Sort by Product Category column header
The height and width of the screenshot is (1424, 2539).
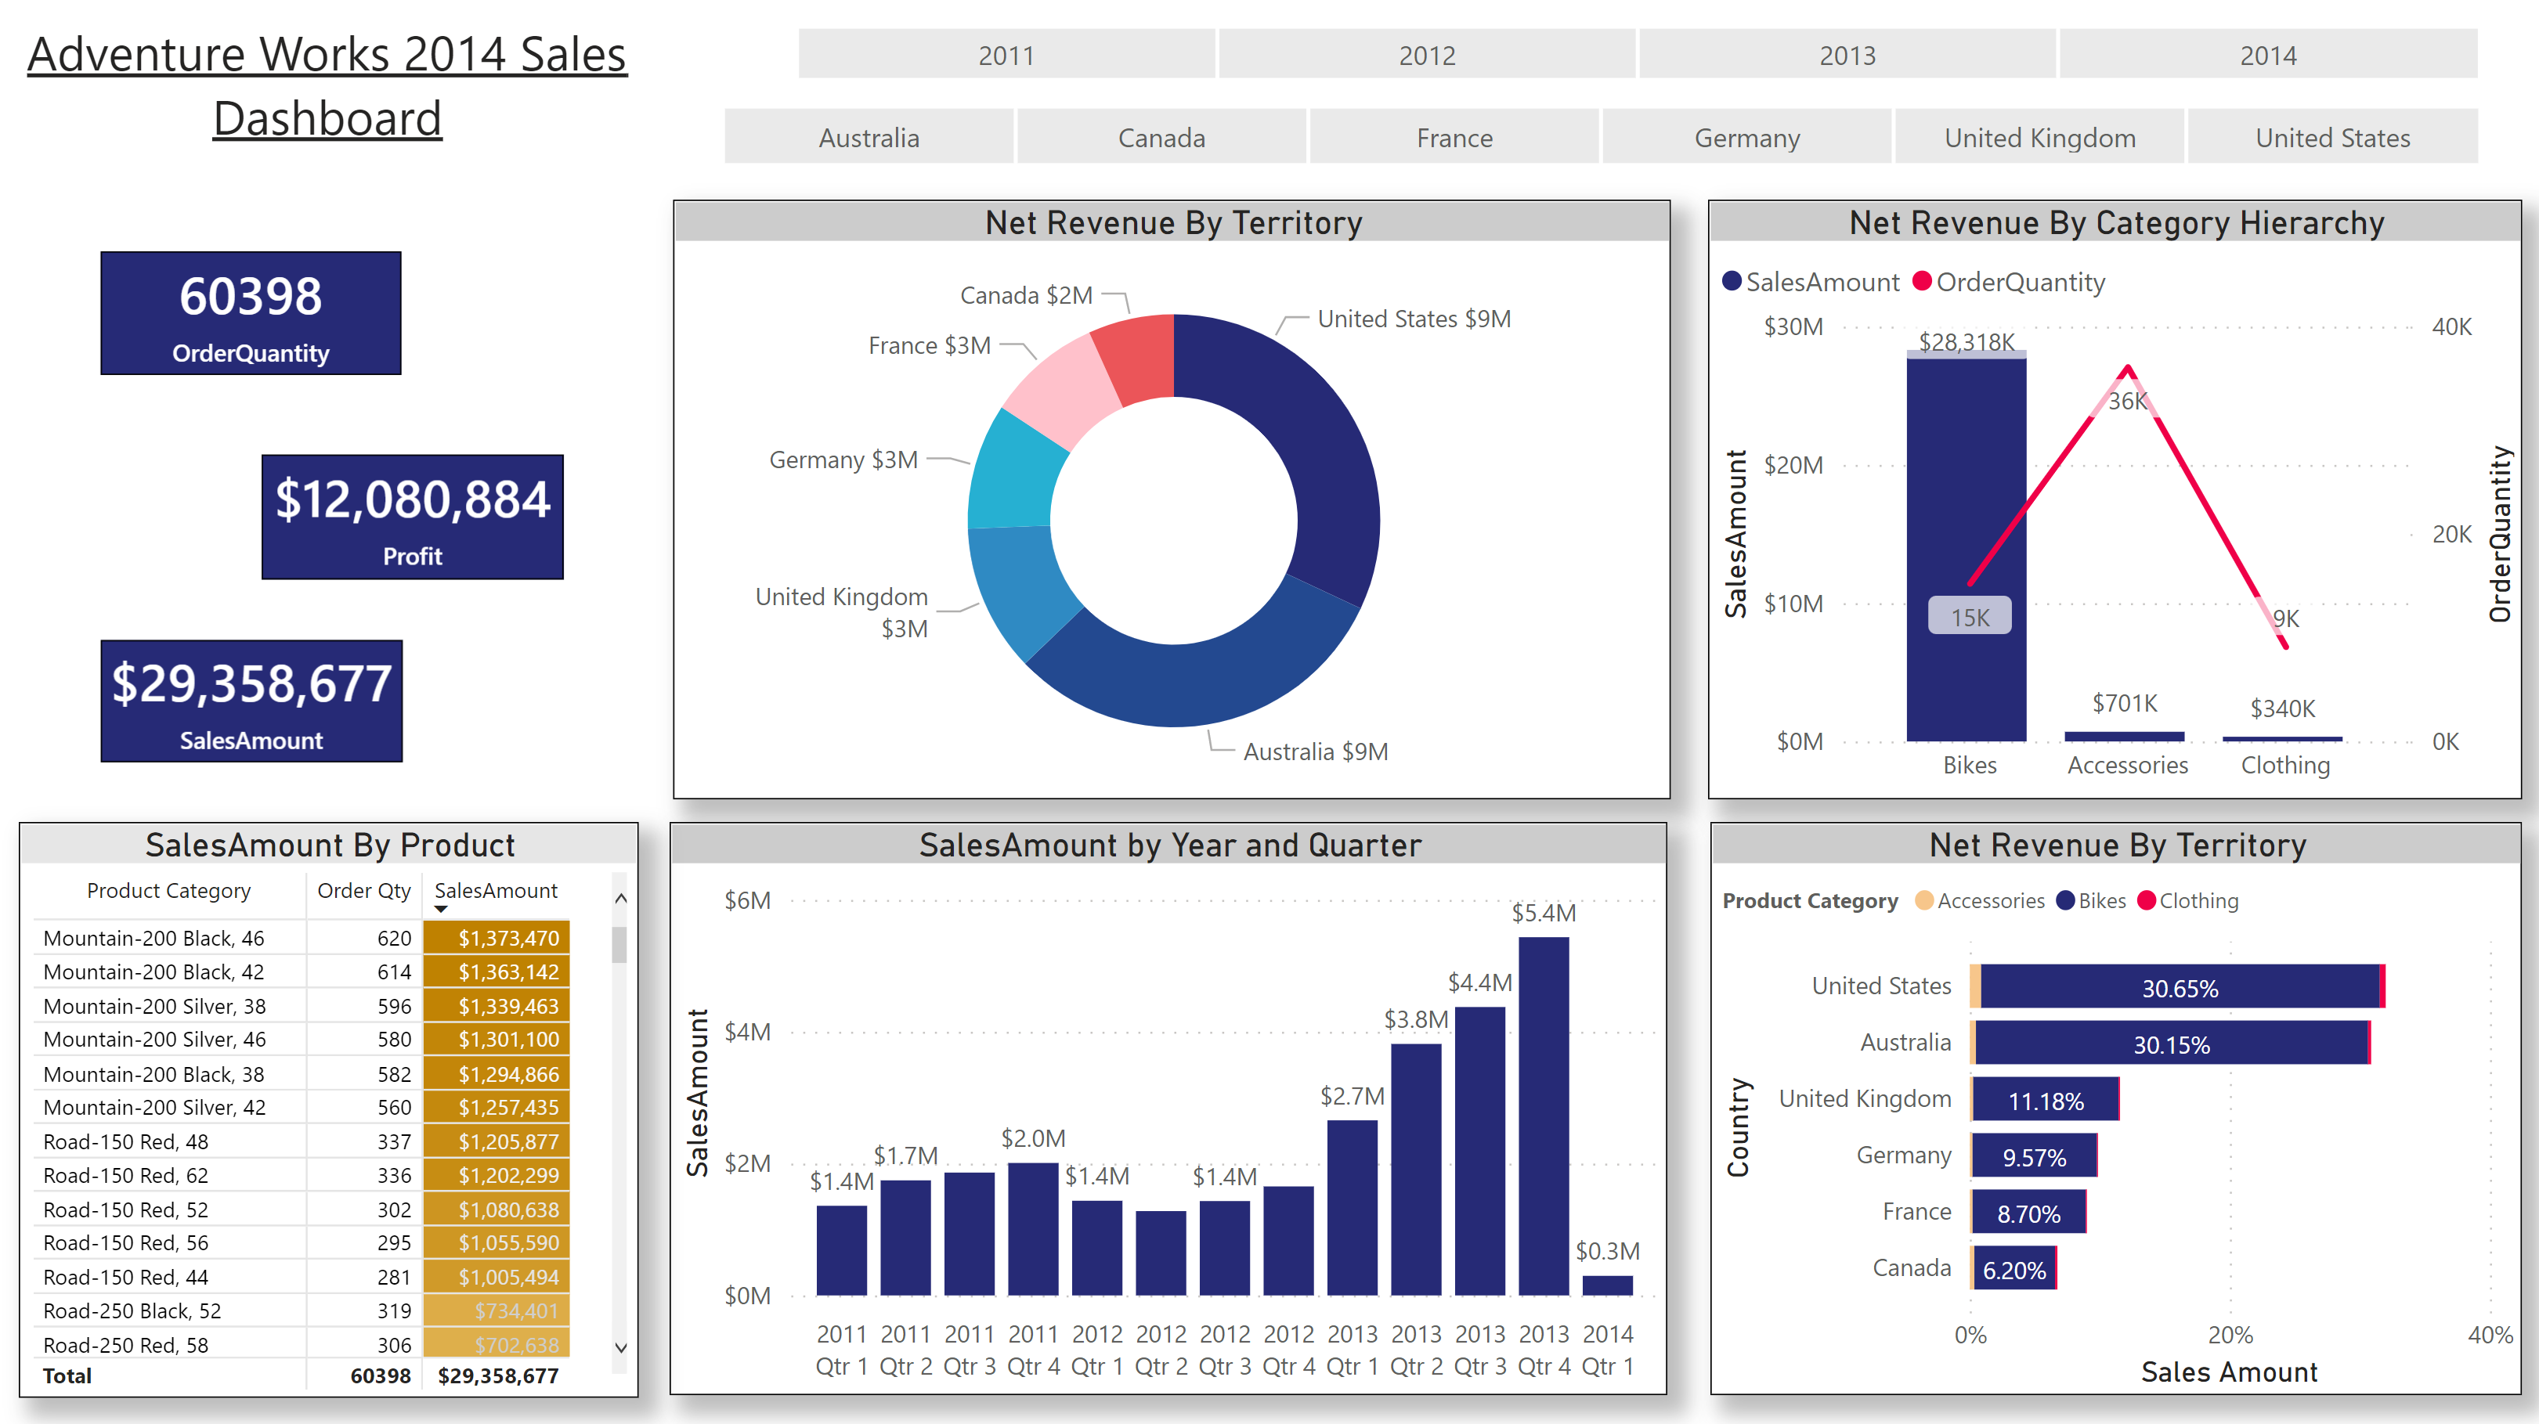click(x=168, y=891)
